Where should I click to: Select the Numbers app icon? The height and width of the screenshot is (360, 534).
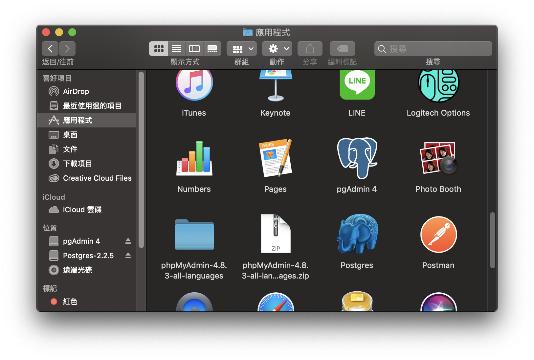[194, 159]
